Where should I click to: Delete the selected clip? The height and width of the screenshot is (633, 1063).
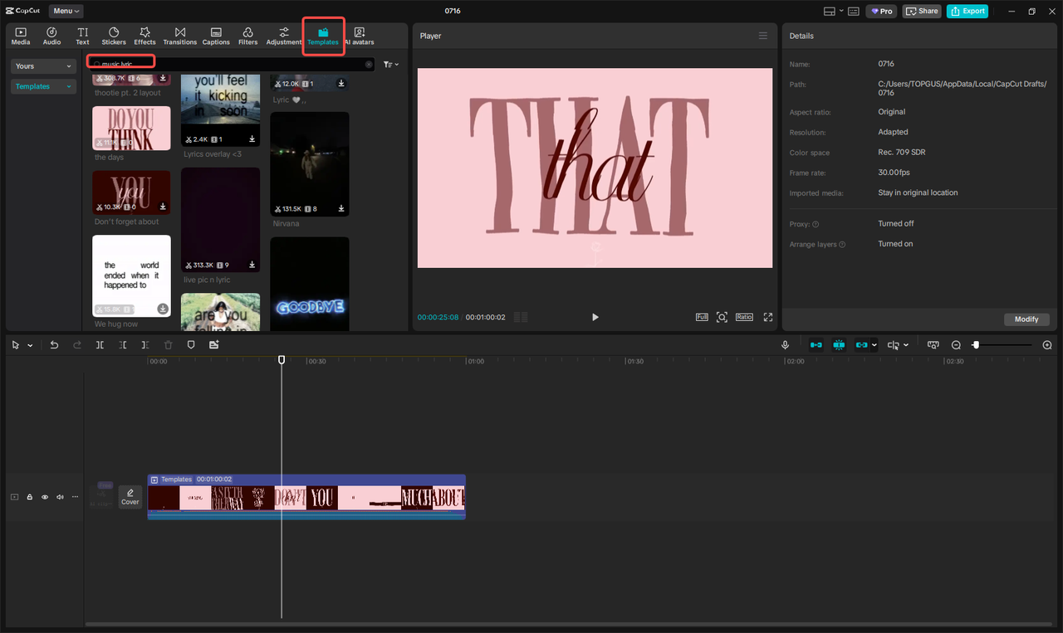pyautogui.click(x=169, y=344)
